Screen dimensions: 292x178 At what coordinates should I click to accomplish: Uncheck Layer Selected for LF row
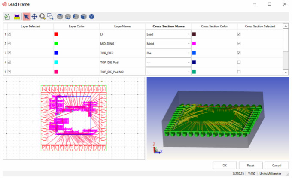coord(9,34)
